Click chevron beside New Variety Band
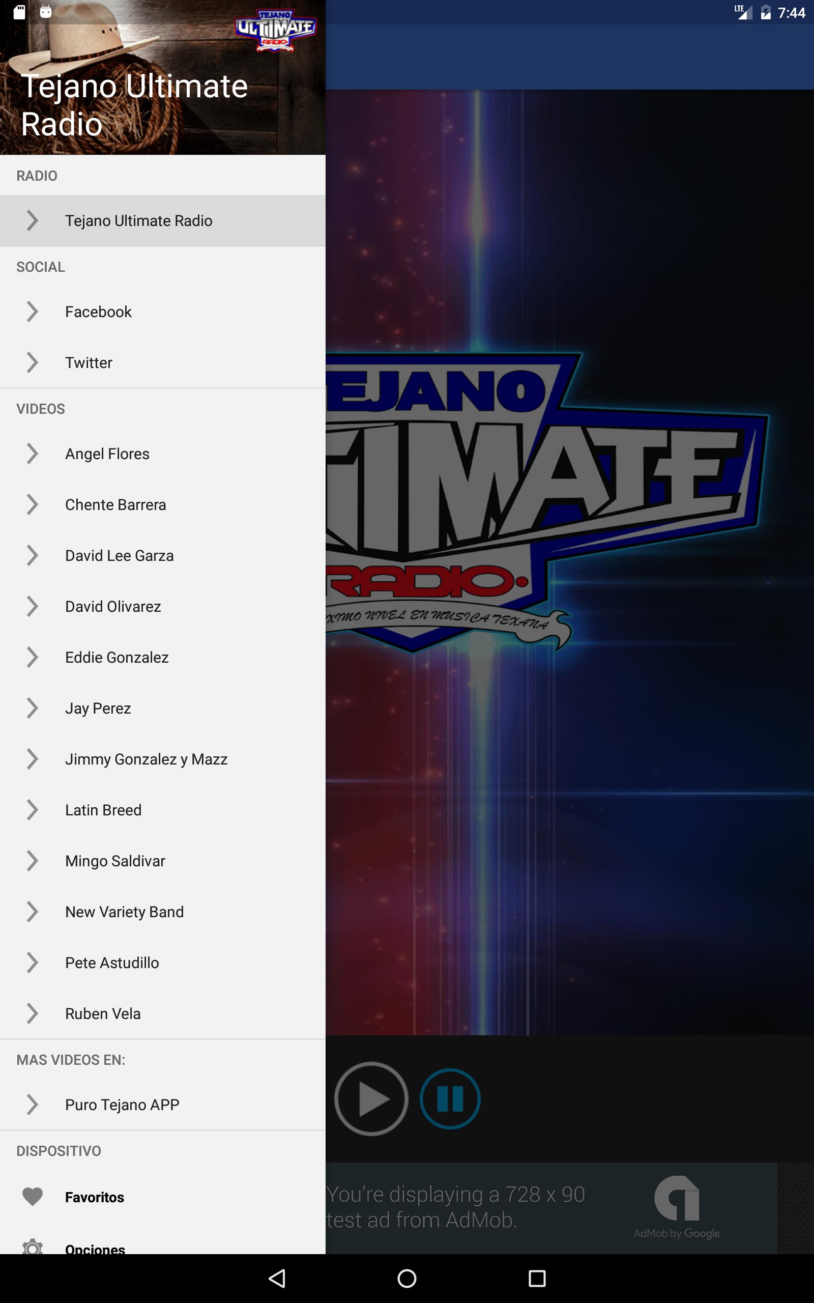The image size is (814, 1303). point(32,912)
